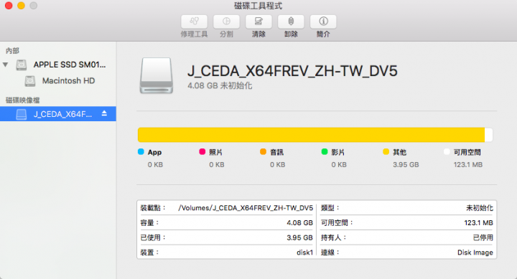Click the yellow 其他 color legend dot

[x=386, y=151]
